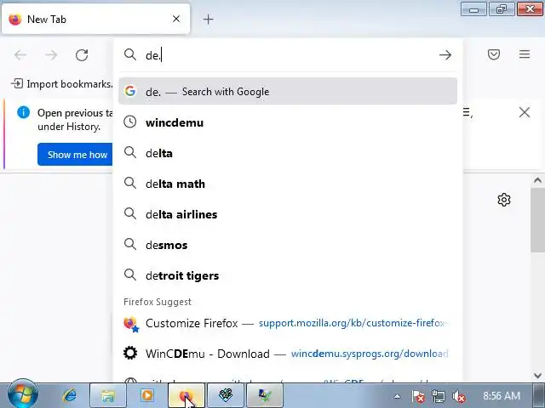545x408 pixels.
Task: Click the go arrow in address bar
Action: (445, 54)
